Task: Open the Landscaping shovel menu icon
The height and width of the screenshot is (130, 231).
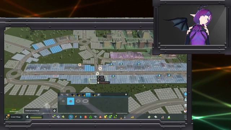Action: click(x=125, y=117)
